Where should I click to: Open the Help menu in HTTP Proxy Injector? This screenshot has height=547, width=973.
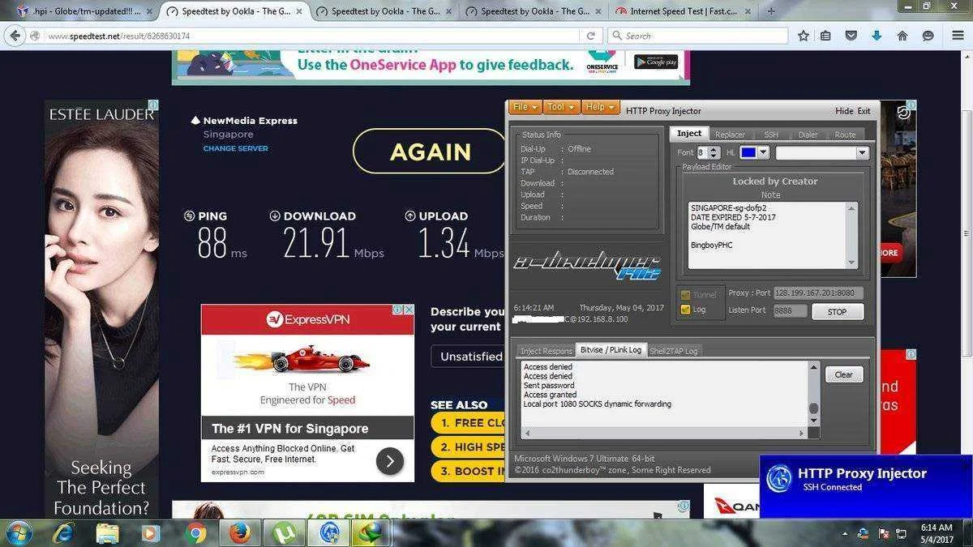600,107
